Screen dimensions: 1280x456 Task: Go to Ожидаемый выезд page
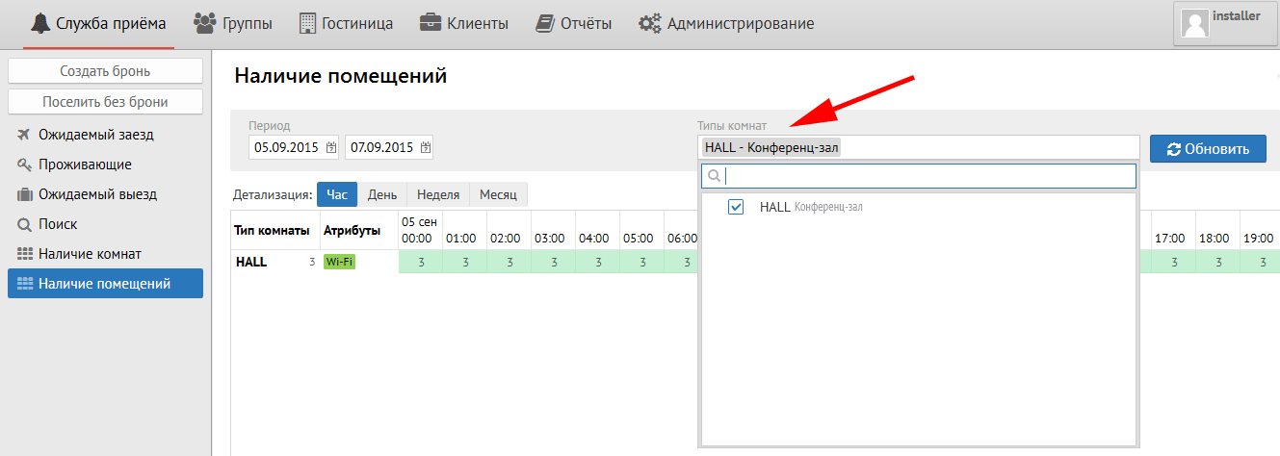coord(105,194)
